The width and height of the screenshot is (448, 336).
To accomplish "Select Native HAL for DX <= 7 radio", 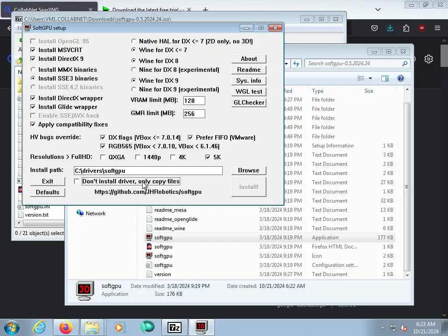I will click(x=133, y=41).
